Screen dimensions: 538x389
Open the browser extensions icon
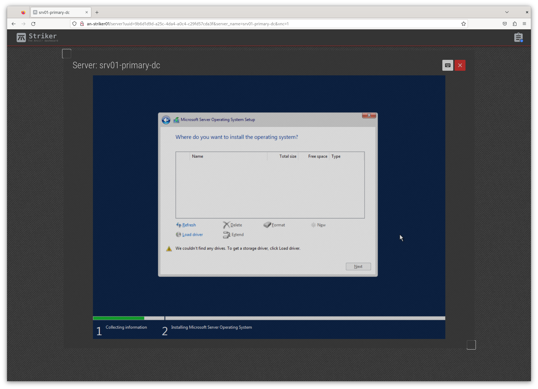click(x=515, y=24)
